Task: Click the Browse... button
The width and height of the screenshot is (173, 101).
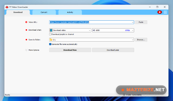Action: (141, 40)
